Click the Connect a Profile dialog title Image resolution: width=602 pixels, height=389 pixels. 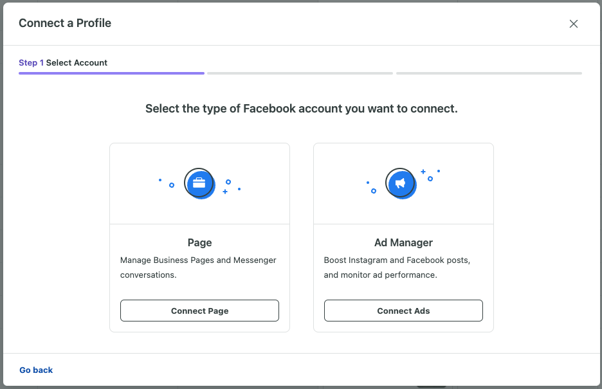tap(64, 23)
